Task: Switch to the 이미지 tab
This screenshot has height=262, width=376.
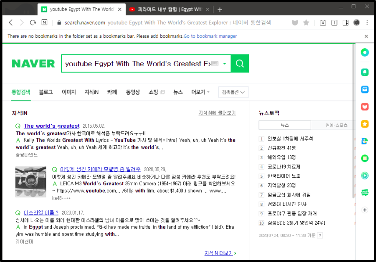Action: click(69, 92)
